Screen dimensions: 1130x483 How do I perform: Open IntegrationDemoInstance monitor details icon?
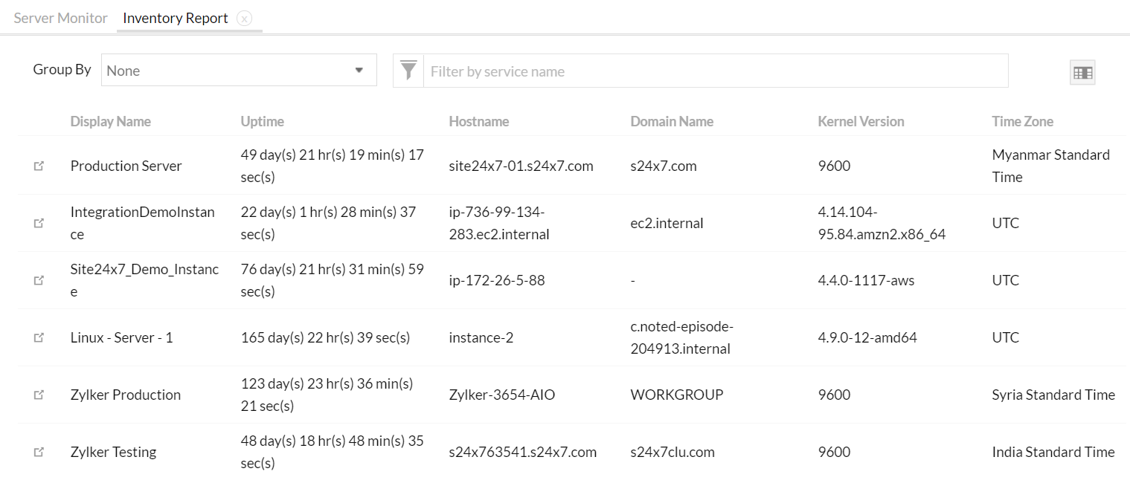(39, 223)
